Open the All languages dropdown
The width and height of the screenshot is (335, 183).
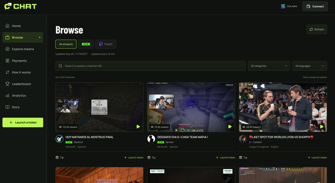click(310, 66)
